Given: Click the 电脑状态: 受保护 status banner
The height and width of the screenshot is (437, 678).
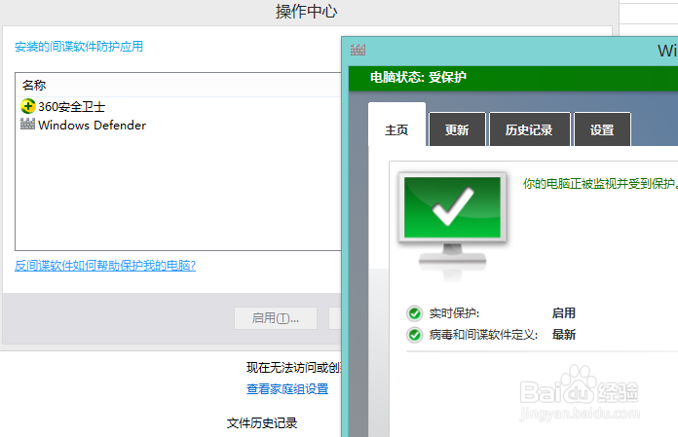Looking at the screenshot, I should pyautogui.click(x=513, y=78).
